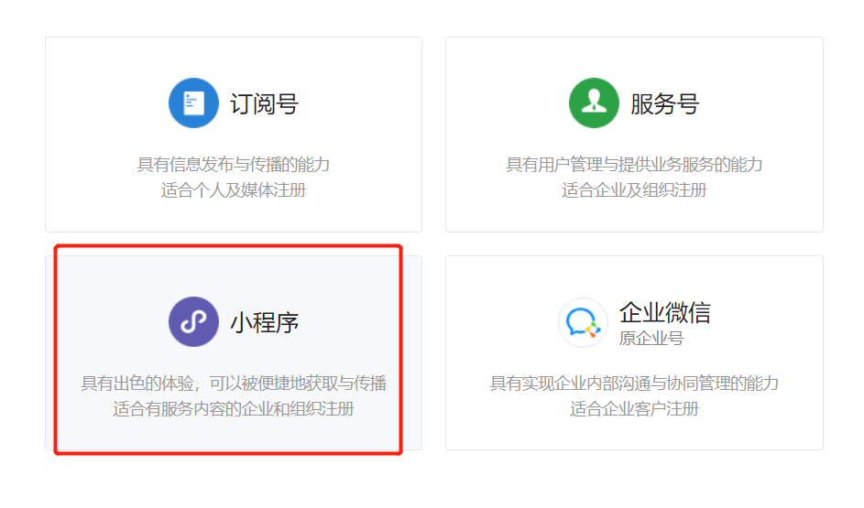Screen dimensions: 864x508
Task: Select the 企业微信 title text
Action: [664, 312]
